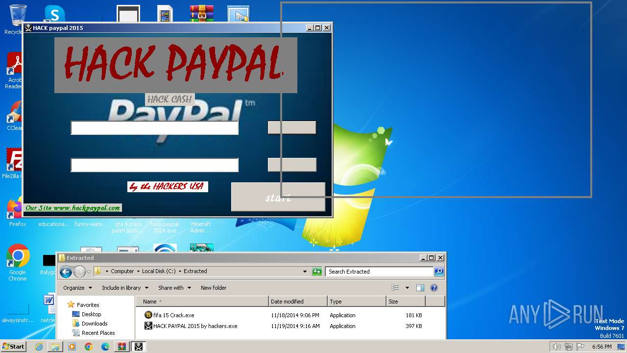Launch Edge from the taskbar
Image resolution: width=627 pixels, height=353 pixels.
pyautogui.click(x=105, y=347)
